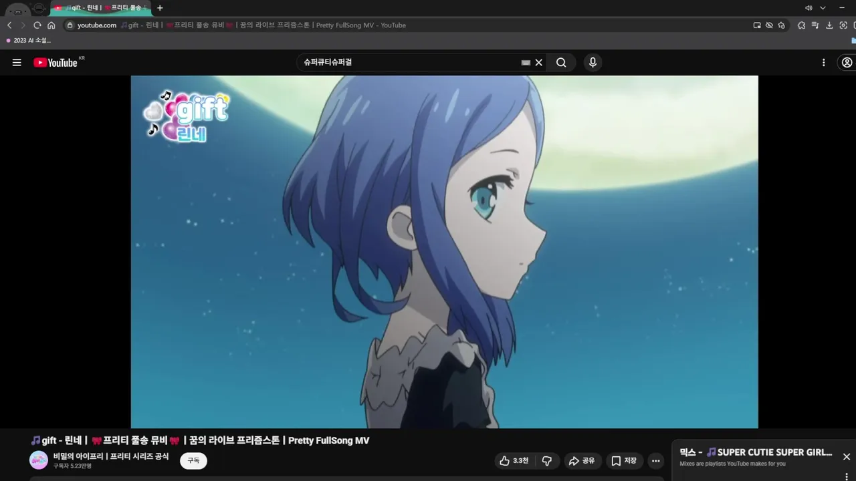Open browser downloads
Image resolution: width=856 pixels, height=481 pixels.
[x=829, y=25]
